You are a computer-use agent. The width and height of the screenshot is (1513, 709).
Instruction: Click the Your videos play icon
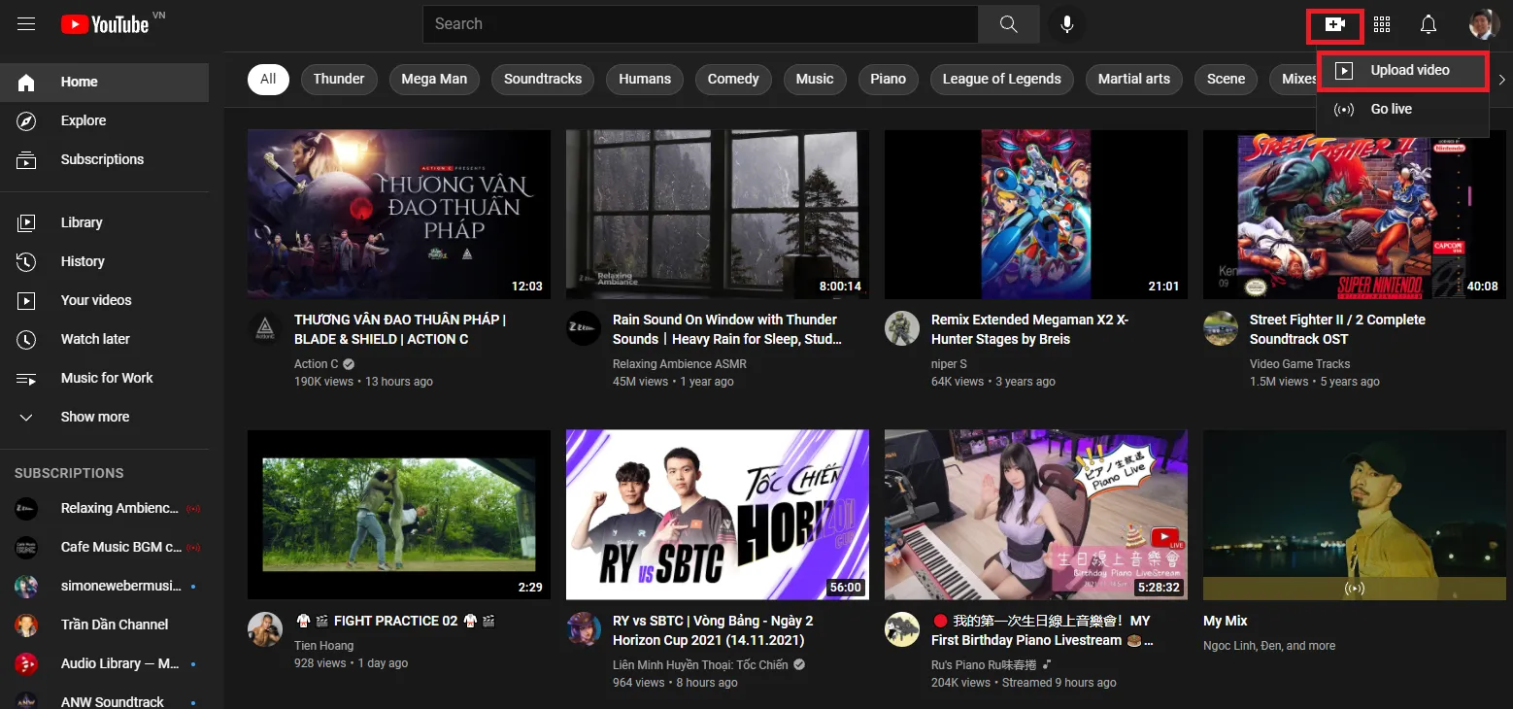[x=26, y=300]
